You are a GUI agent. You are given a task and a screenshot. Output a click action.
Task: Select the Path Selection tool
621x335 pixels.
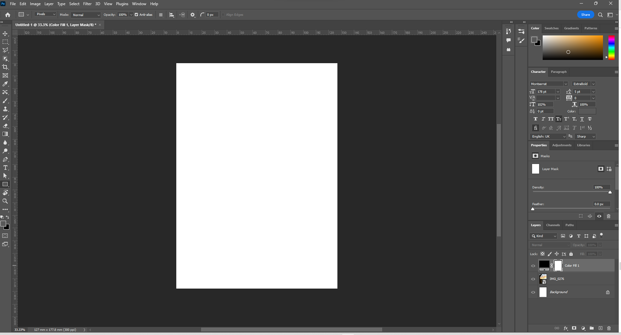5,176
